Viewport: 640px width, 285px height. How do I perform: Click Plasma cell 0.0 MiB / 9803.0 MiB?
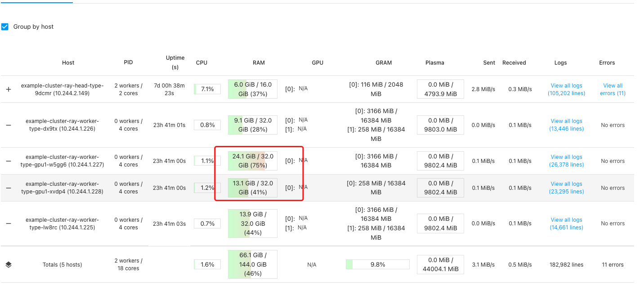point(440,125)
